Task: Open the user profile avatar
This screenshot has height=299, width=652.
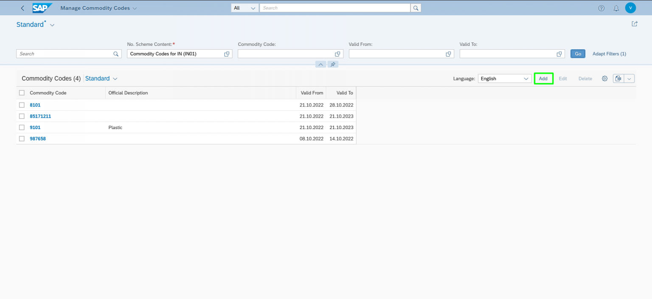Action: [x=630, y=8]
